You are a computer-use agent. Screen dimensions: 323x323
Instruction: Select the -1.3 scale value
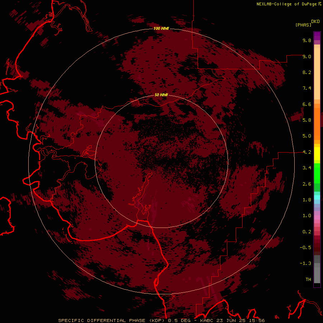(x=305, y=263)
